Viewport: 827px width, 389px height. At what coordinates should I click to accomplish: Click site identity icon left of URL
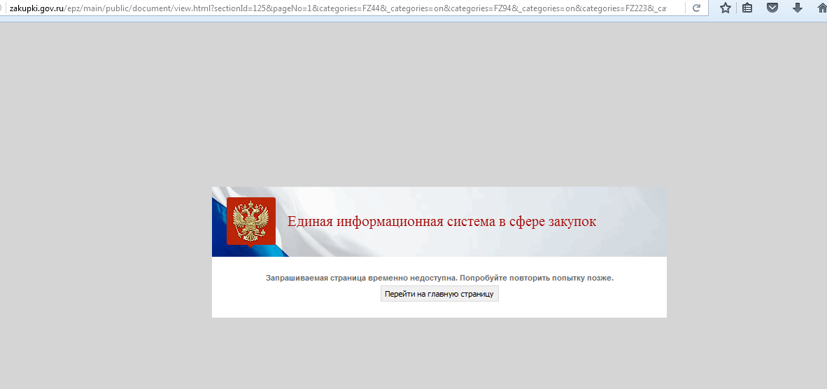2,8
